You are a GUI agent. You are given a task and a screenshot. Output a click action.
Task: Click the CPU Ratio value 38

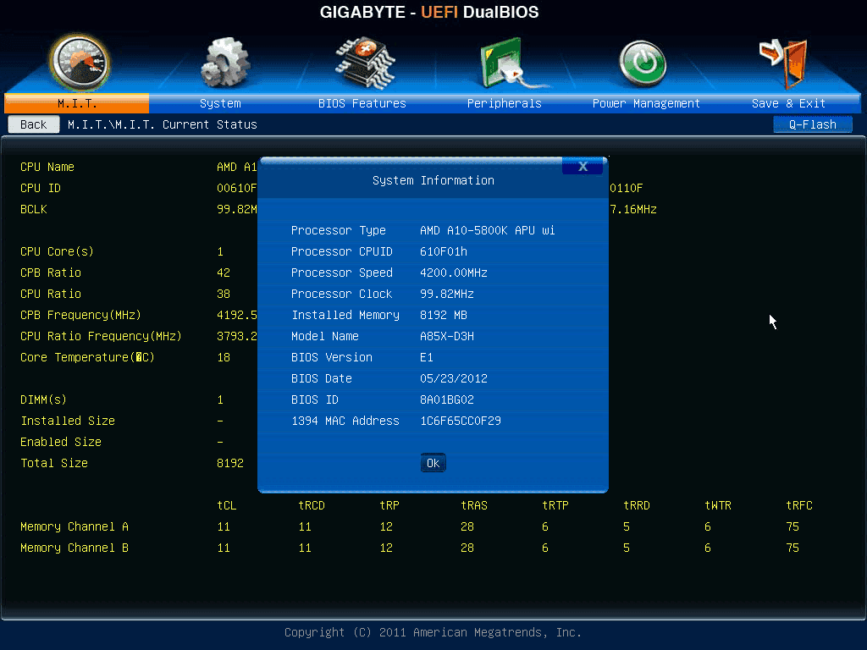point(224,294)
